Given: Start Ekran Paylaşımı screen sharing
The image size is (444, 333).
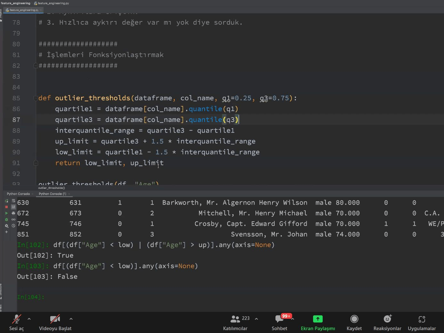Looking at the screenshot, I should (318, 323).
